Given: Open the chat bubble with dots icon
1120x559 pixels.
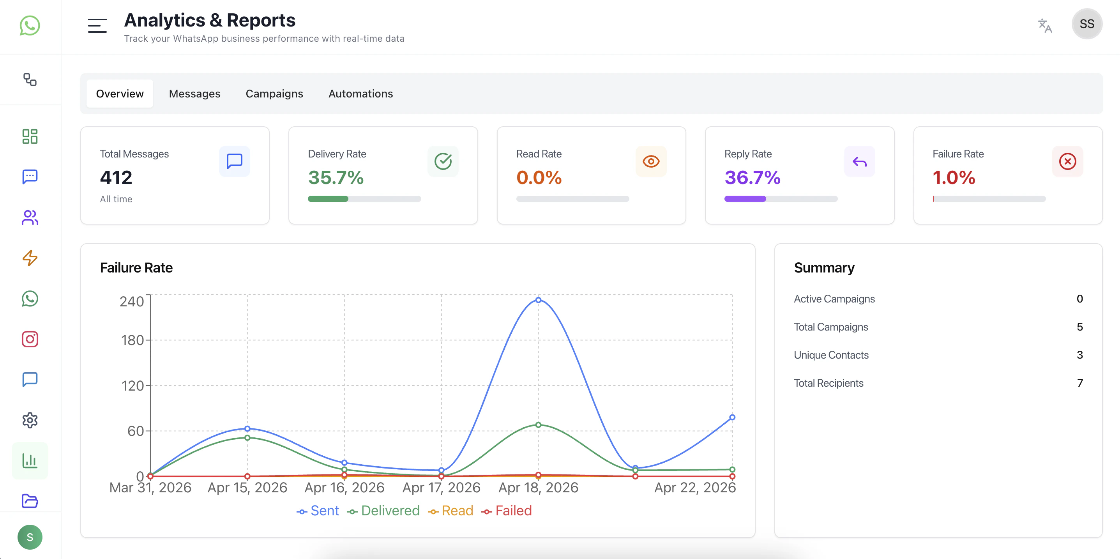Looking at the screenshot, I should coord(30,177).
